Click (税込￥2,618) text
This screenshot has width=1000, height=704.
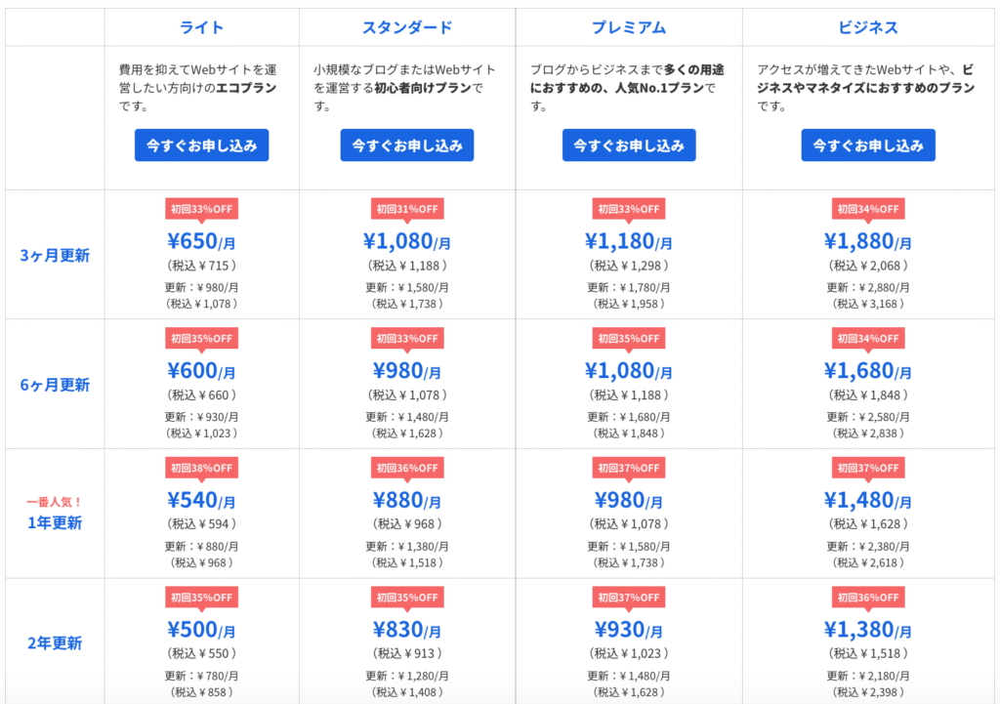[x=868, y=563]
